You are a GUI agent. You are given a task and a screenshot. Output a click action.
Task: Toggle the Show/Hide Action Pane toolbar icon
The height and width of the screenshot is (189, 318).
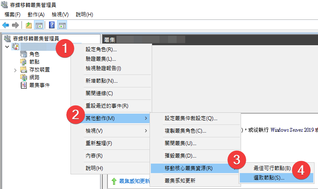pyautogui.click(x=62, y=25)
